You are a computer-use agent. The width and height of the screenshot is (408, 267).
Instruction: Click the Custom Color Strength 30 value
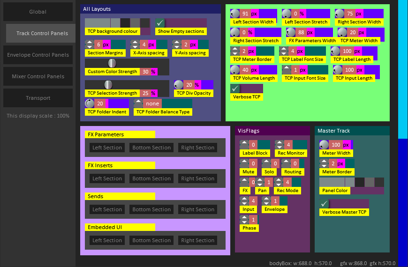point(145,72)
